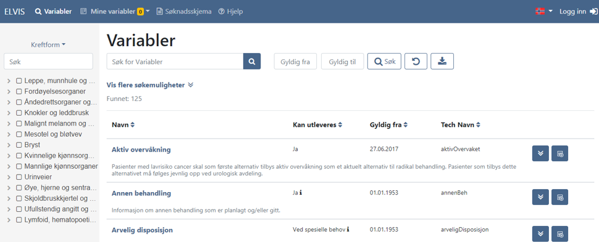This screenshot has width=599, height=242.
Task: Open the Annen behandling variable link
Action: (x=141, y=193)
